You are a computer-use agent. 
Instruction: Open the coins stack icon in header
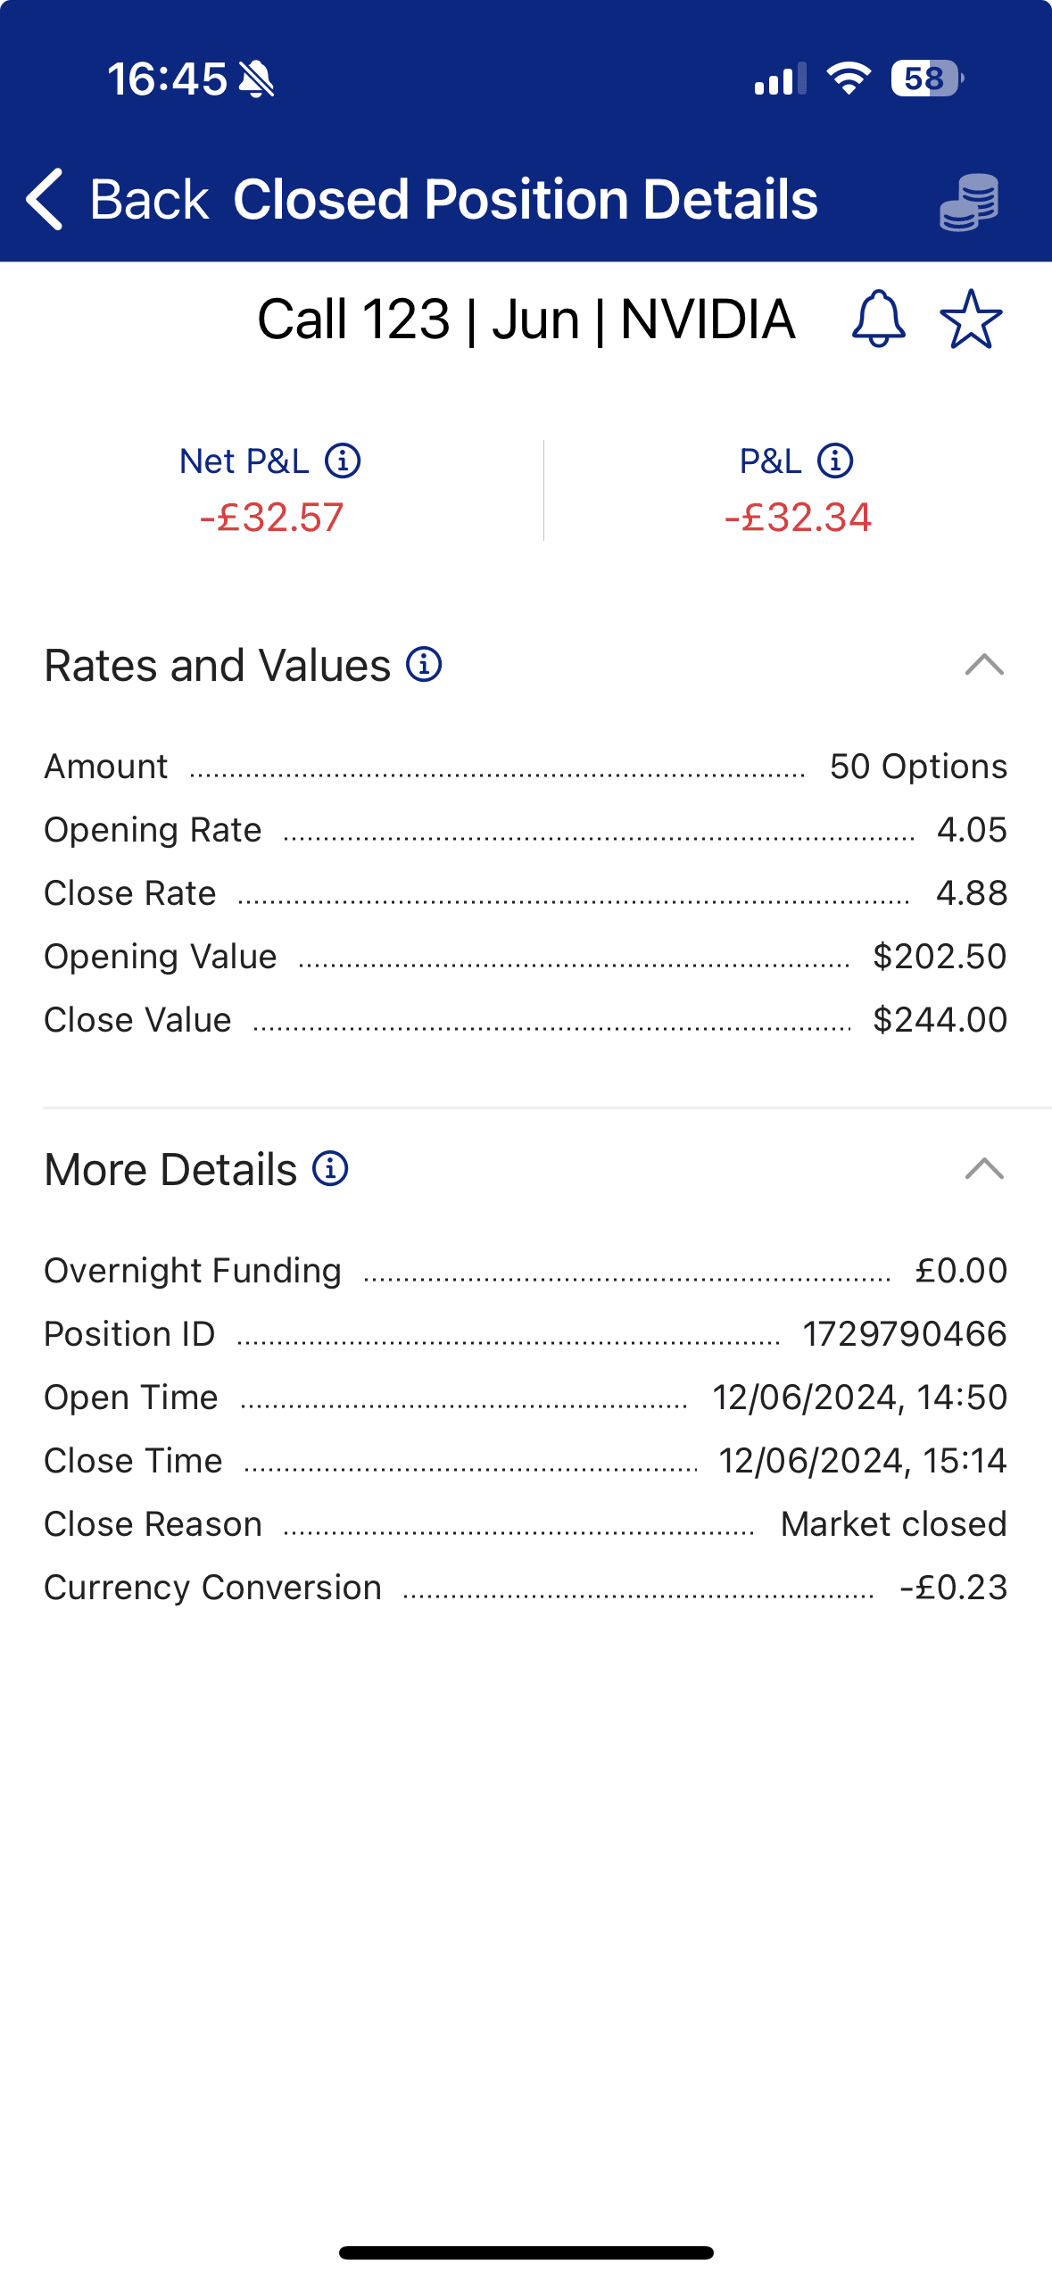coord(969,202)
